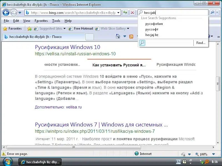Open winitpro.ru rusifikaciya-windows-7 URL
The width and height of the screenshot is (222, 166).
point(95,131)
